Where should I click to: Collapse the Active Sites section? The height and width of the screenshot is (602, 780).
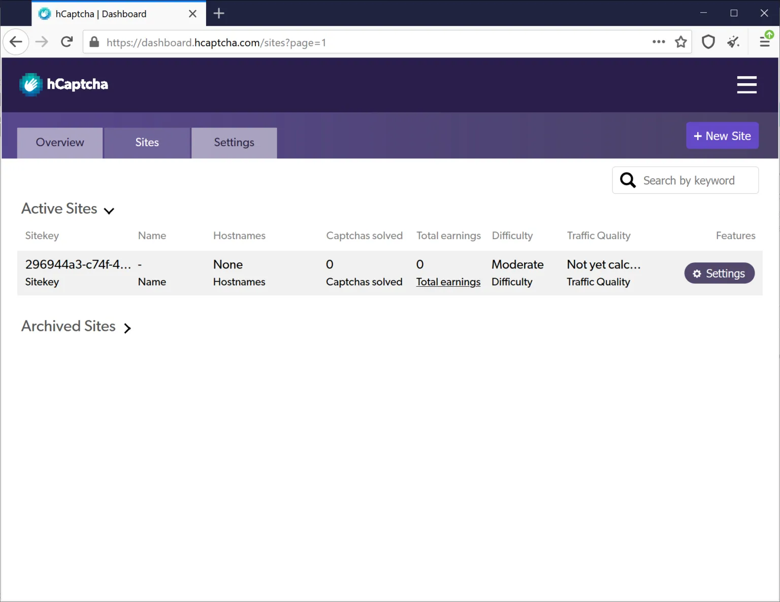(109, 211)
